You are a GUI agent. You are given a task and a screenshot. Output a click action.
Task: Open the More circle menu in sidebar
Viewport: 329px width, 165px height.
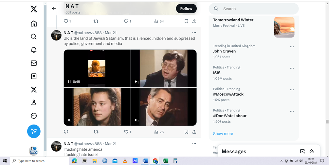click(x=34, y=116)
